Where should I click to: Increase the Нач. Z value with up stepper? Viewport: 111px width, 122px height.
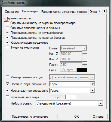pos(85,53)
